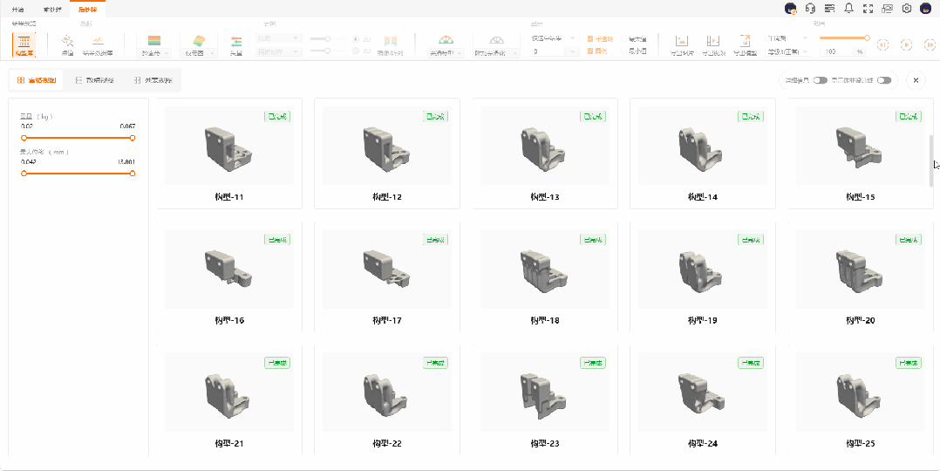Click the fullscreen expand icon
This screenshot has height=471, width=940.
coord(868,9)
